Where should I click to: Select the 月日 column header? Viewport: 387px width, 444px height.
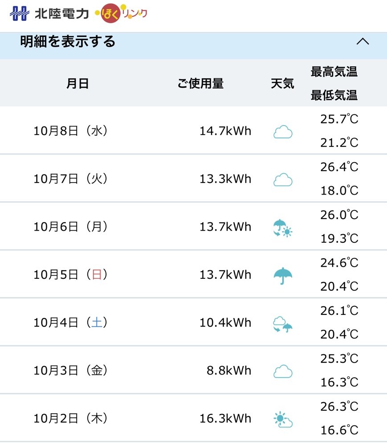click(x=77, y=83)
